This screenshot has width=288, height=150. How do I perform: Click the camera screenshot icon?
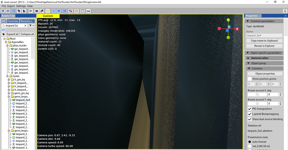pos(37,11)
